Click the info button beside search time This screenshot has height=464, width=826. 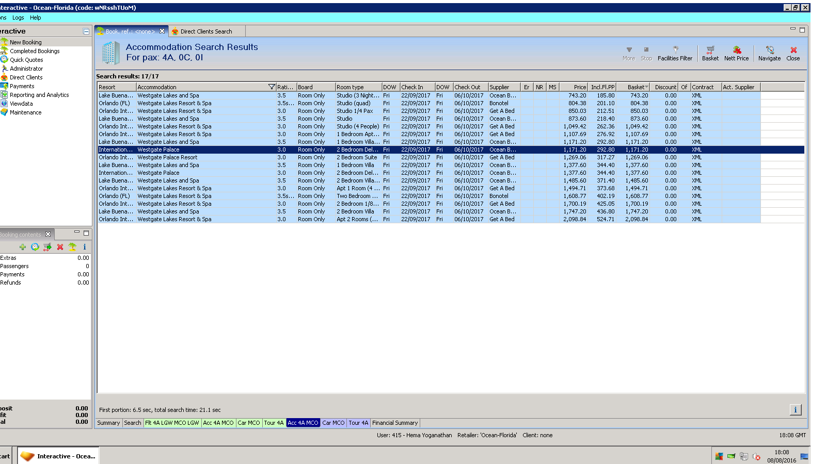click(x=795, y=410)
